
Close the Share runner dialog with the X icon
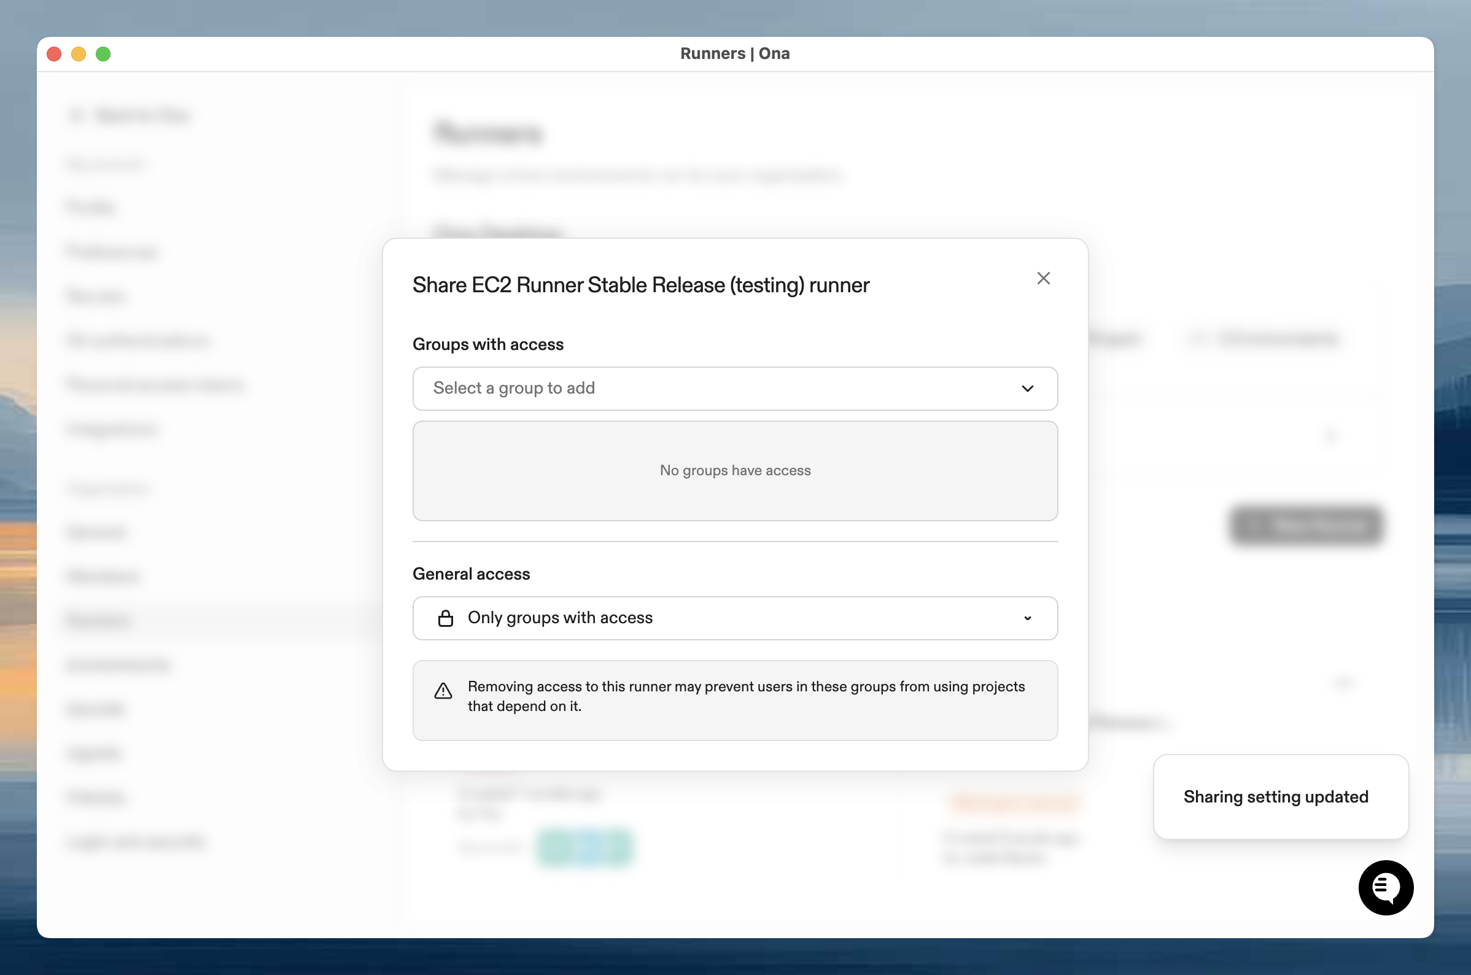point(1042,278)
